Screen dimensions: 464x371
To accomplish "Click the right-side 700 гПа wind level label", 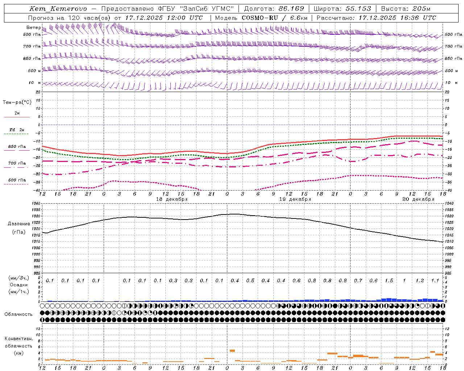I will point(453,46).
